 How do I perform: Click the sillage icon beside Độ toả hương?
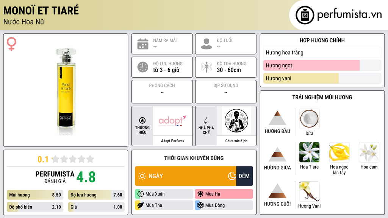207,67
